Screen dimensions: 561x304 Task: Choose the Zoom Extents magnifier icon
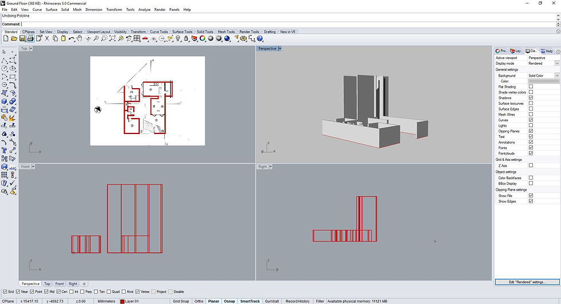[112, 38]
